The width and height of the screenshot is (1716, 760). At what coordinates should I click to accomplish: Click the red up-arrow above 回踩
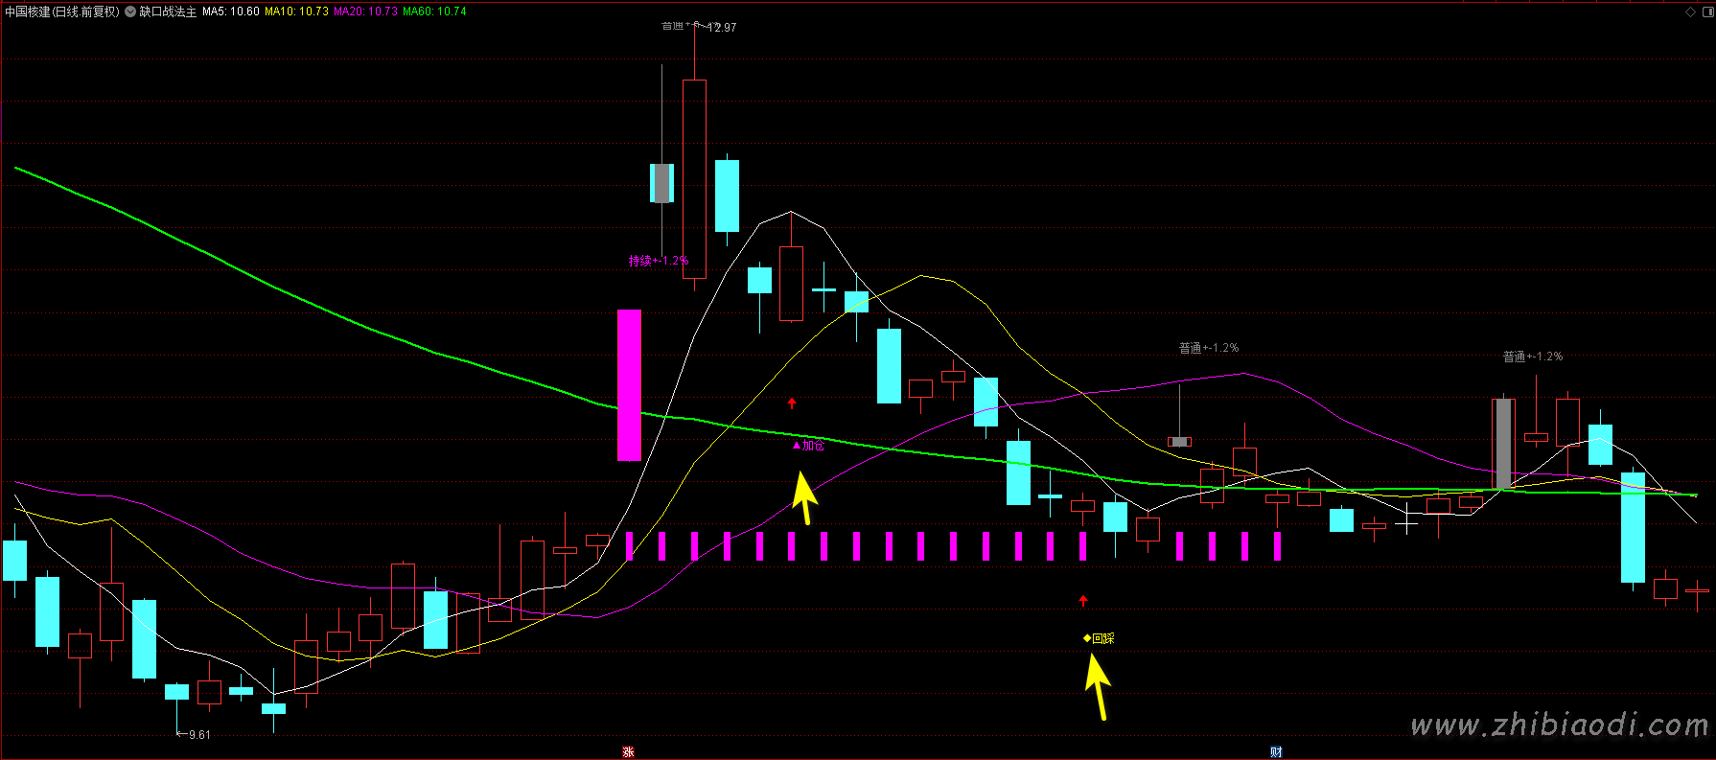[1083, 601]
